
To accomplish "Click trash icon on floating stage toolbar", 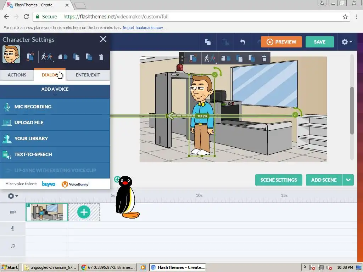I will (264, 58).
